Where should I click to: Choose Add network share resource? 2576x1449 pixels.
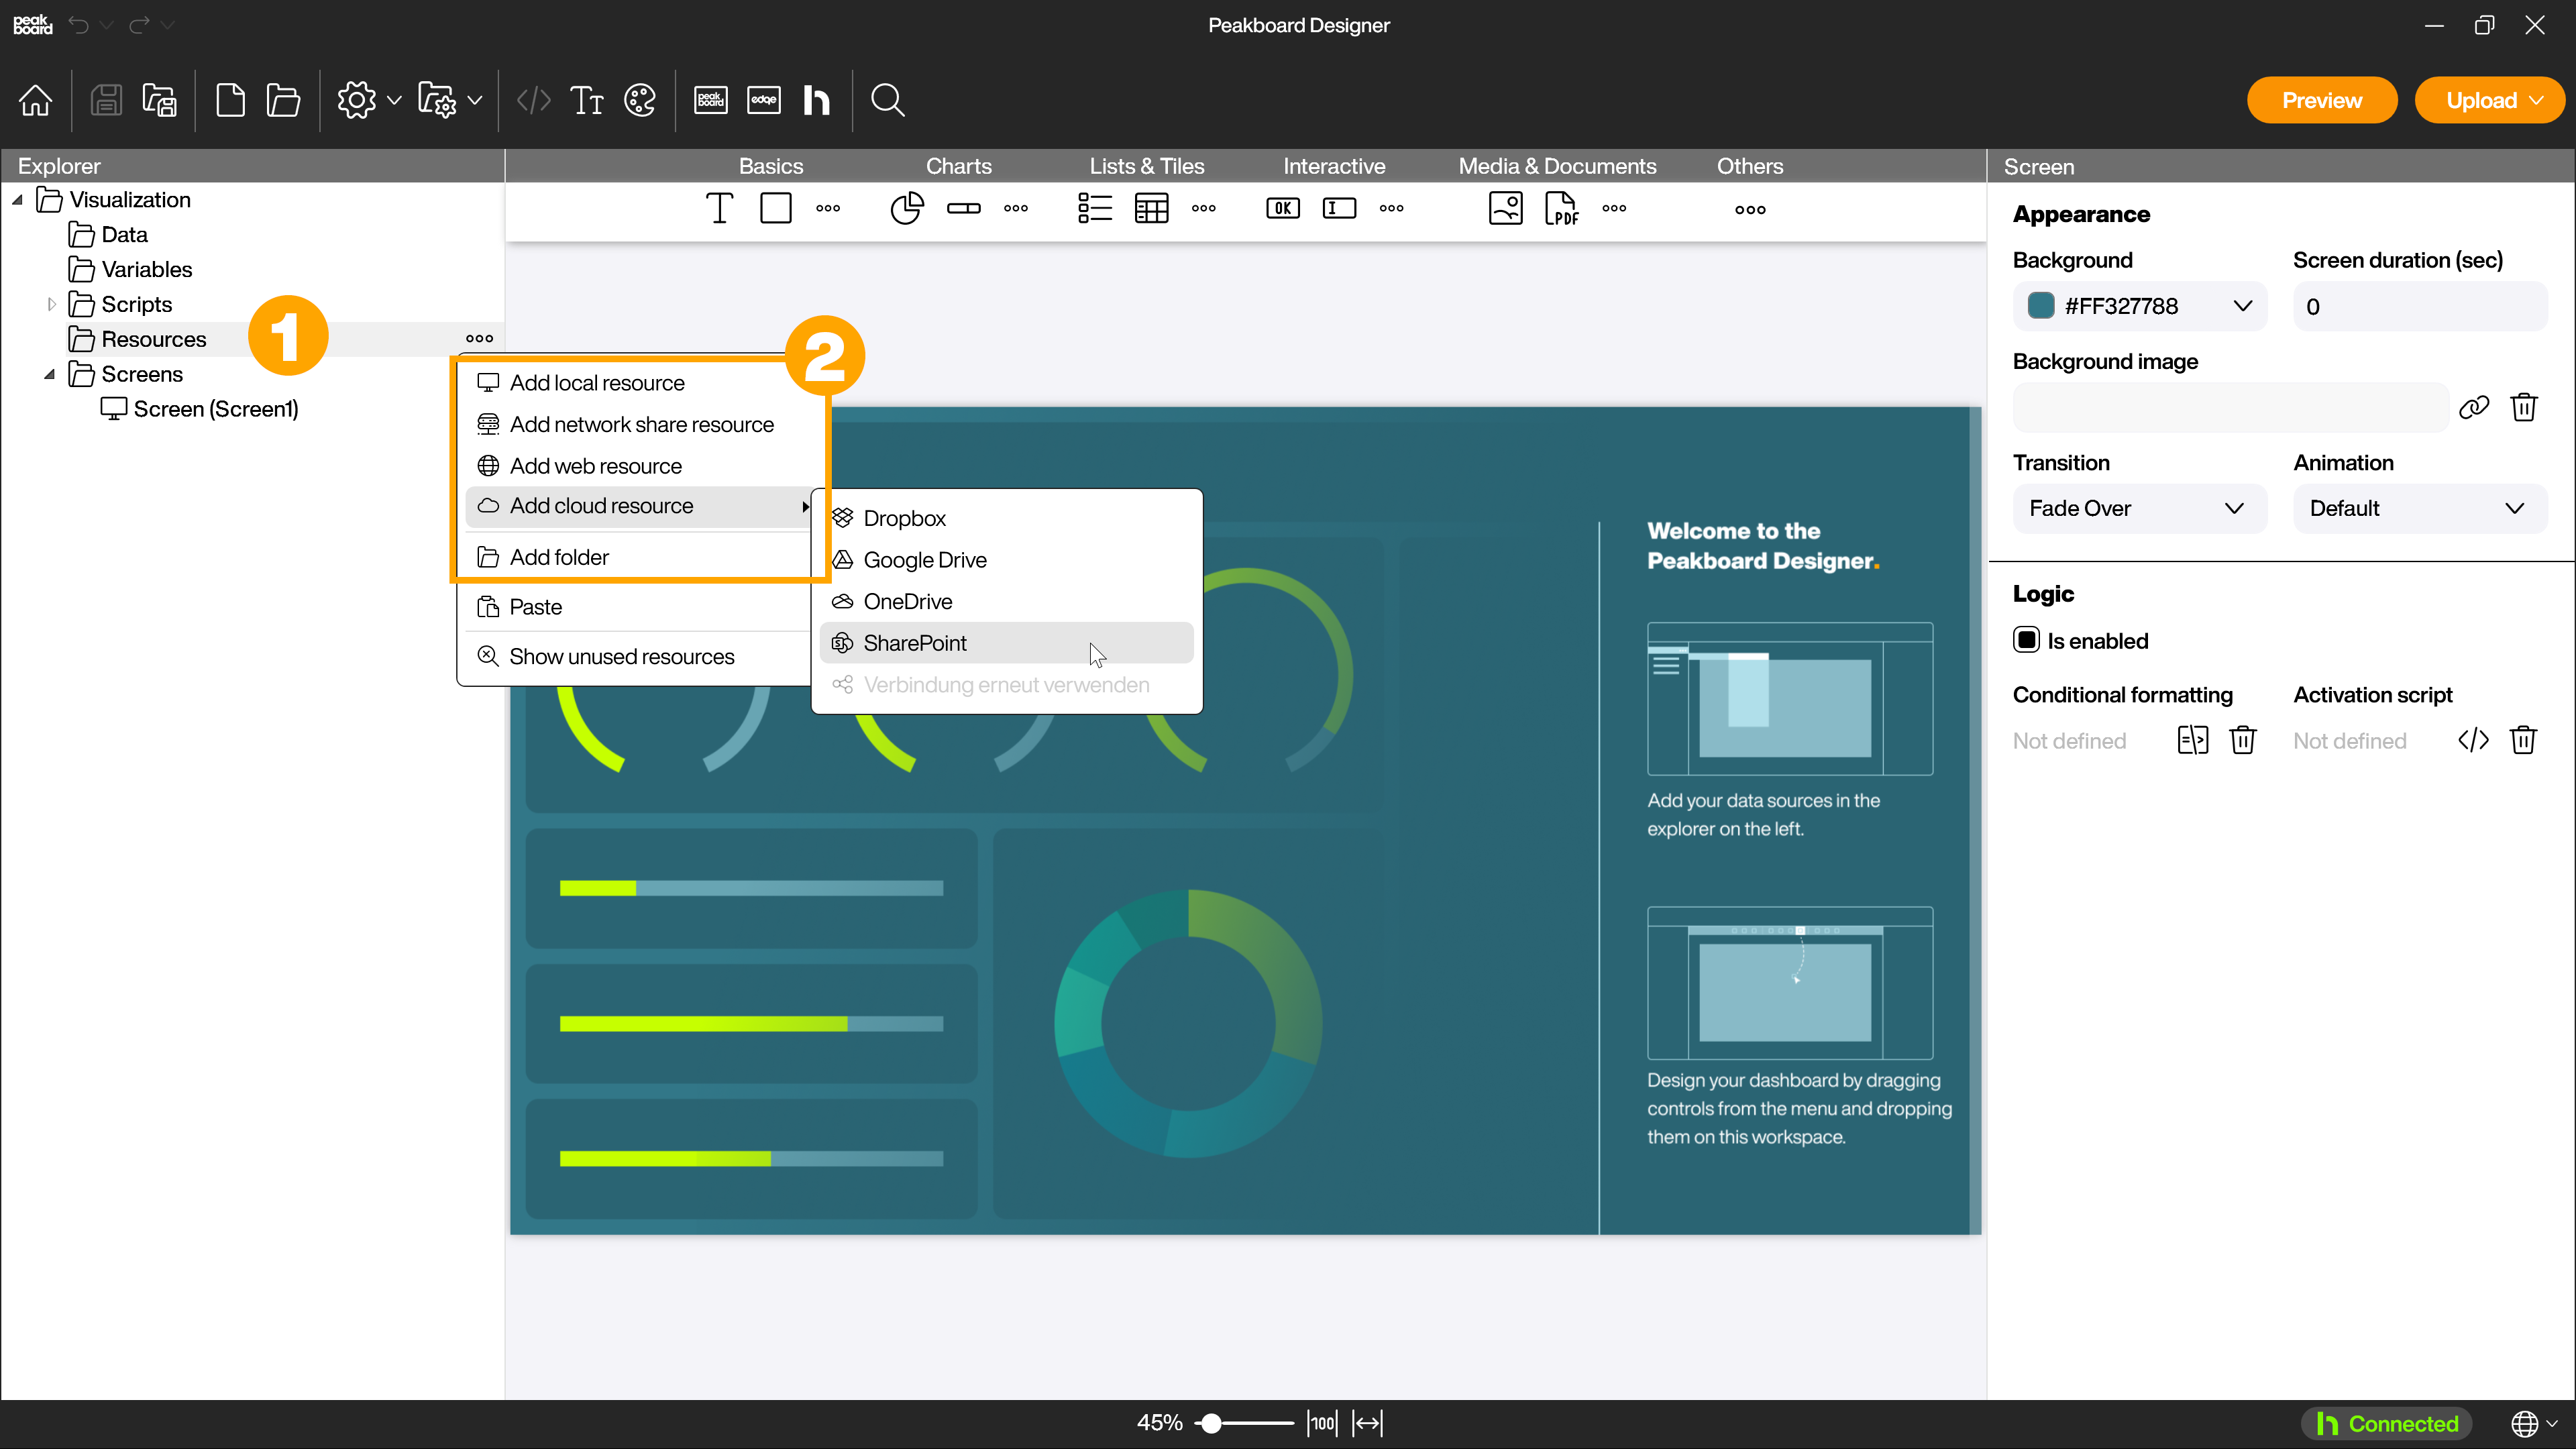[638, 424]
